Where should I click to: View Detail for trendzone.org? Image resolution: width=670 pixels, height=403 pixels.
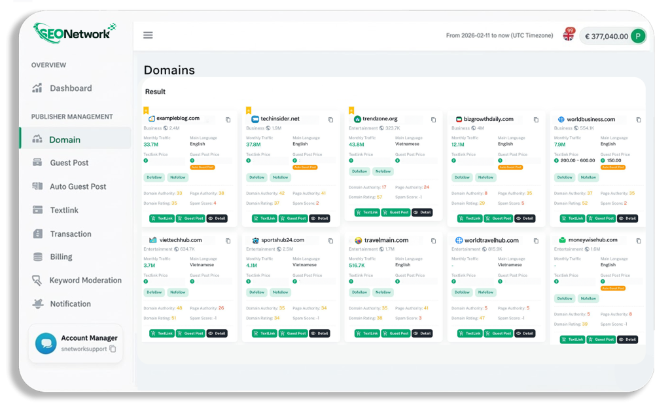coord(422,212)
